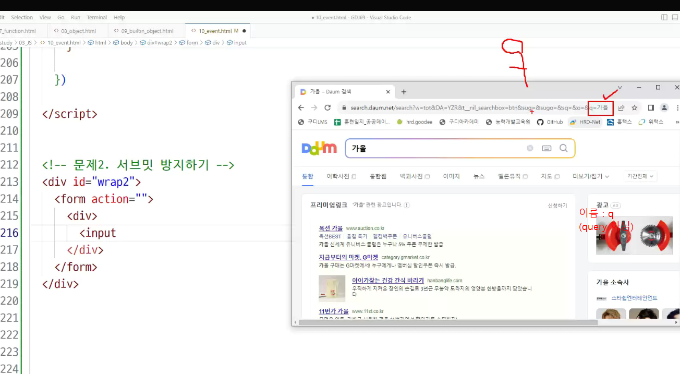Open the 홈택스 bookmark
The image size is (680, 374).
tap(619, 122)
